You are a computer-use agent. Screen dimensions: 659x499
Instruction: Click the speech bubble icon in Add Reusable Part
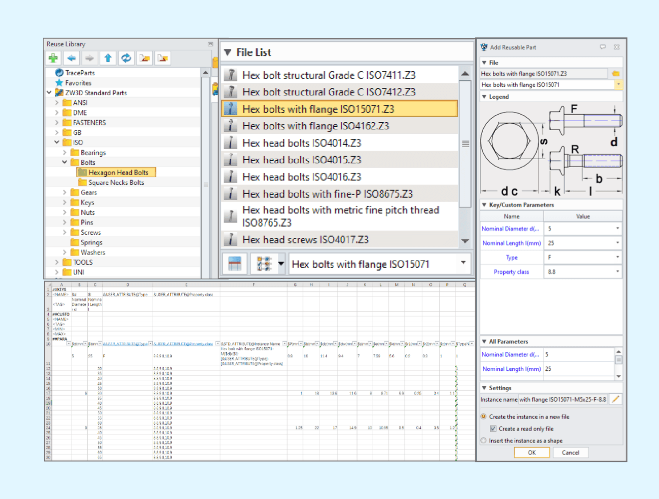pos(603,47)
